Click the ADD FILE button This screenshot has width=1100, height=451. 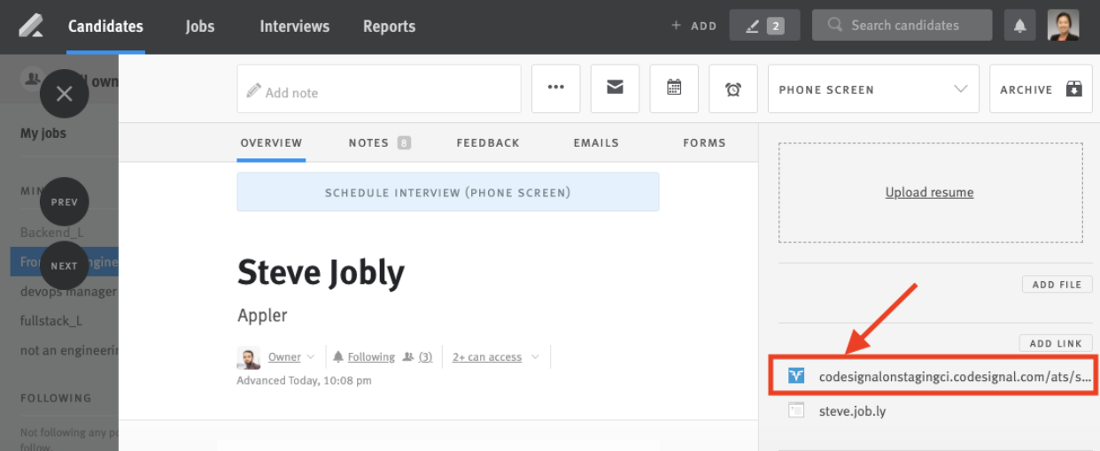(x=1057, y=284)
